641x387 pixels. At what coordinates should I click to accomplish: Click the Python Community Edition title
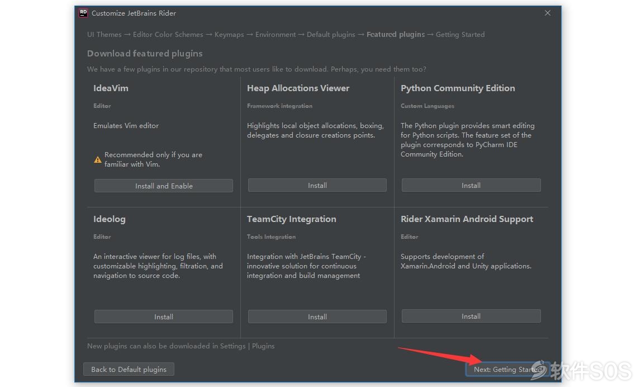(x=458, y=88)
